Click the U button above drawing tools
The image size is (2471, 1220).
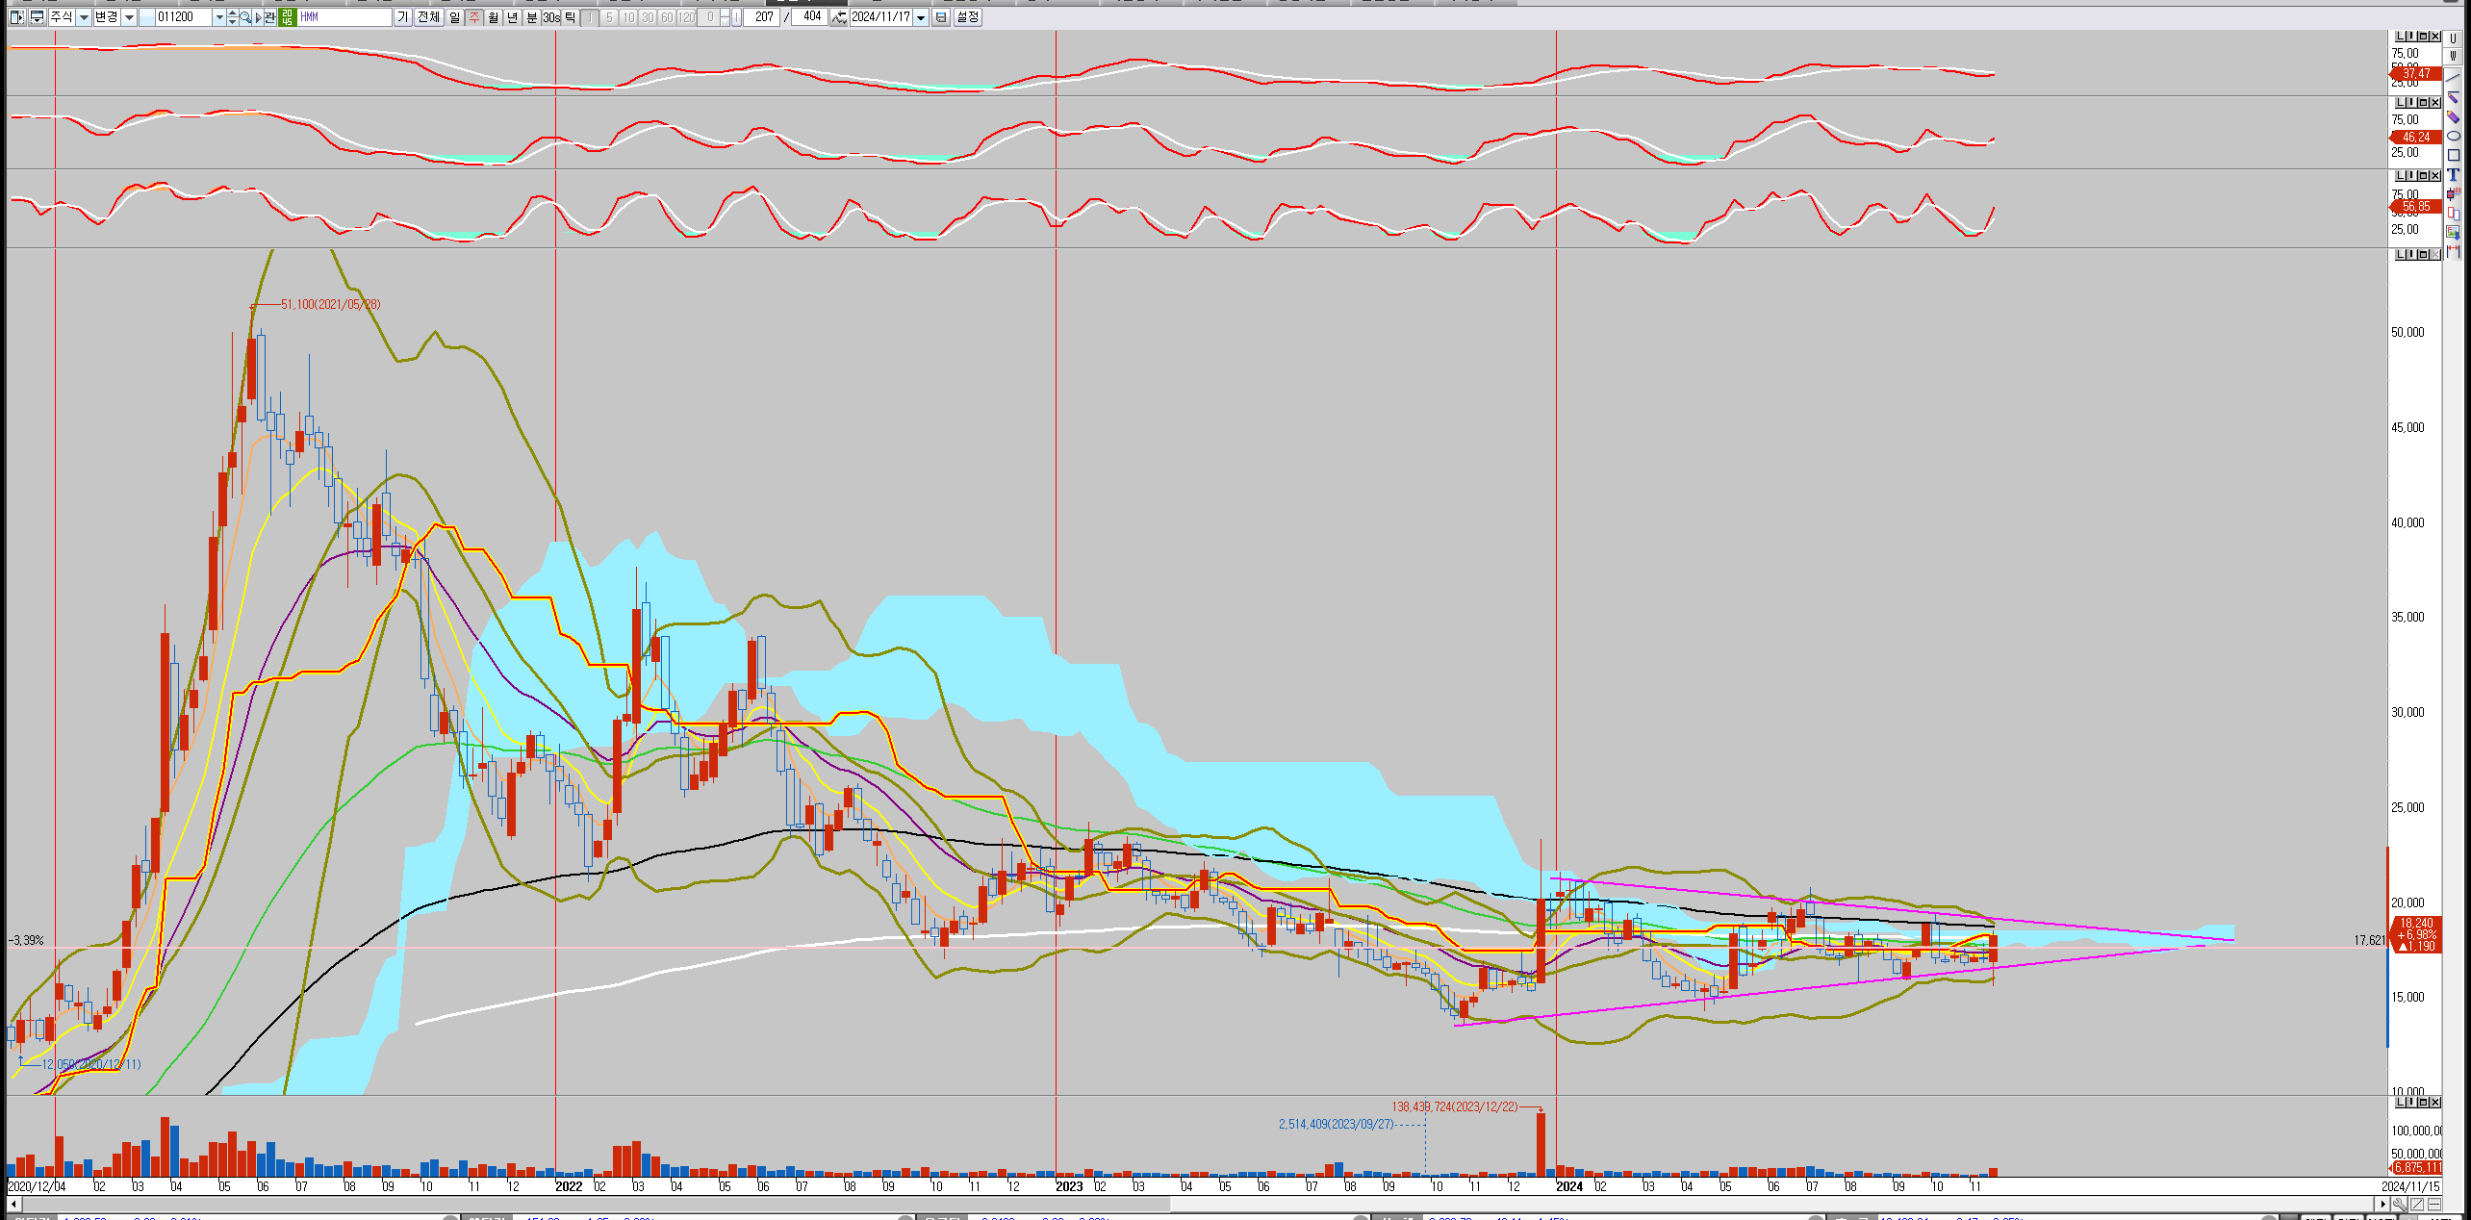[2453, 38]
